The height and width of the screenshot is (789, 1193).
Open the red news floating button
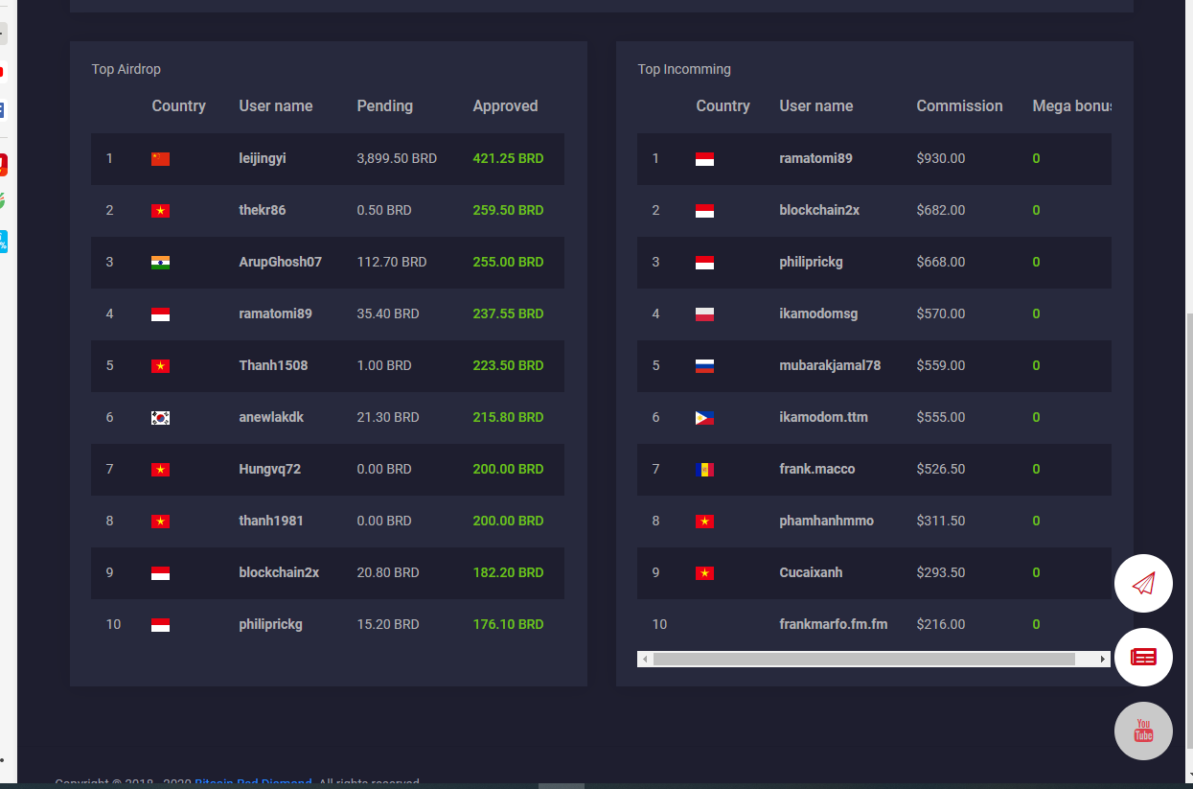(x=1143, y=657)
